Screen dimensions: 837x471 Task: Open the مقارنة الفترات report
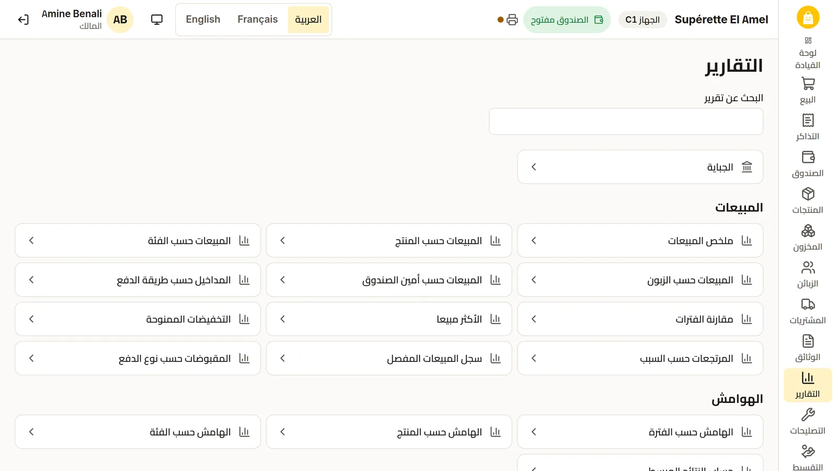pos(640,319)
